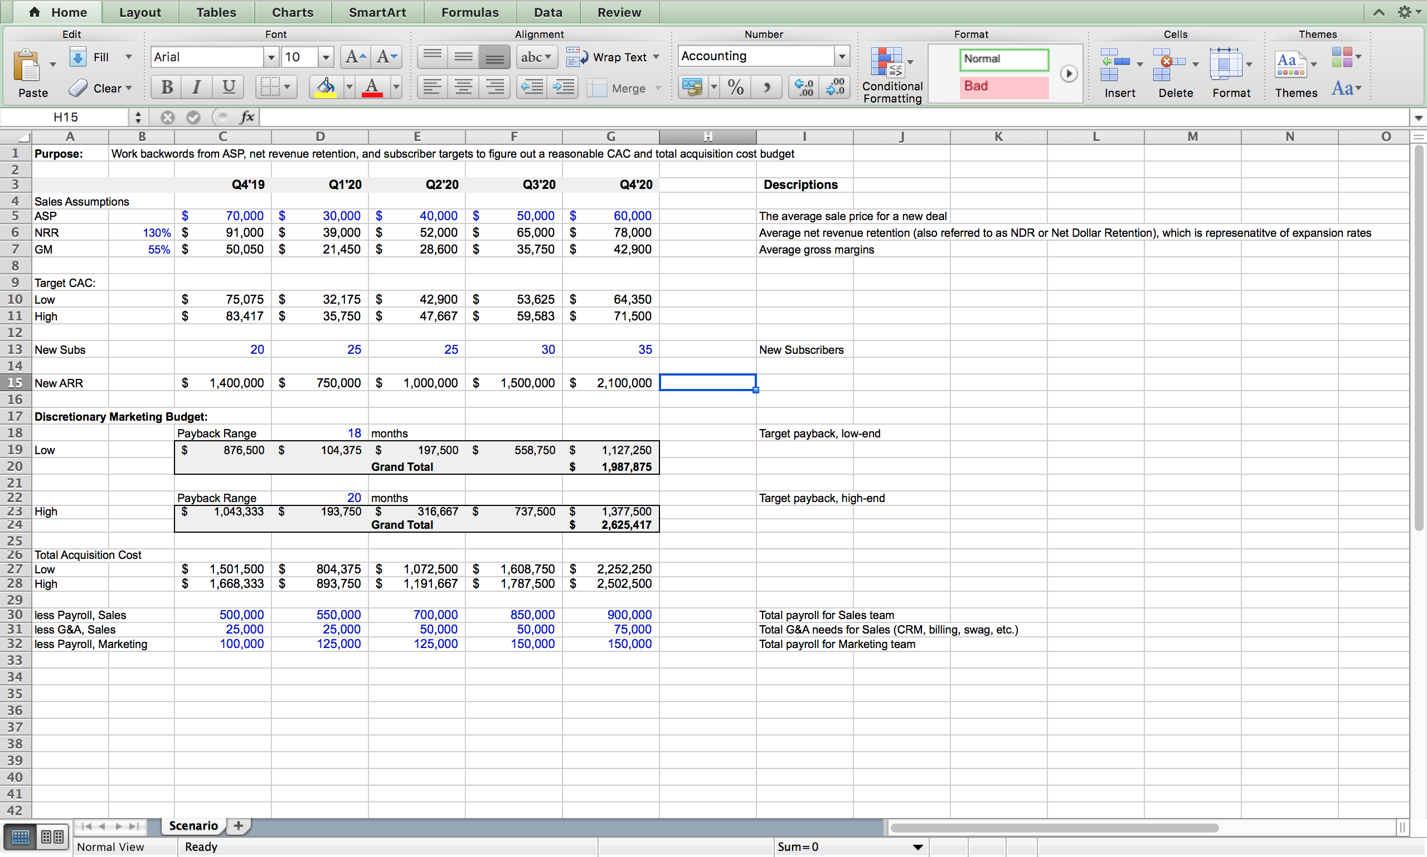Open the Charts ribbon tab
Screen dimensions: 1427x857
tap(292, 12)
